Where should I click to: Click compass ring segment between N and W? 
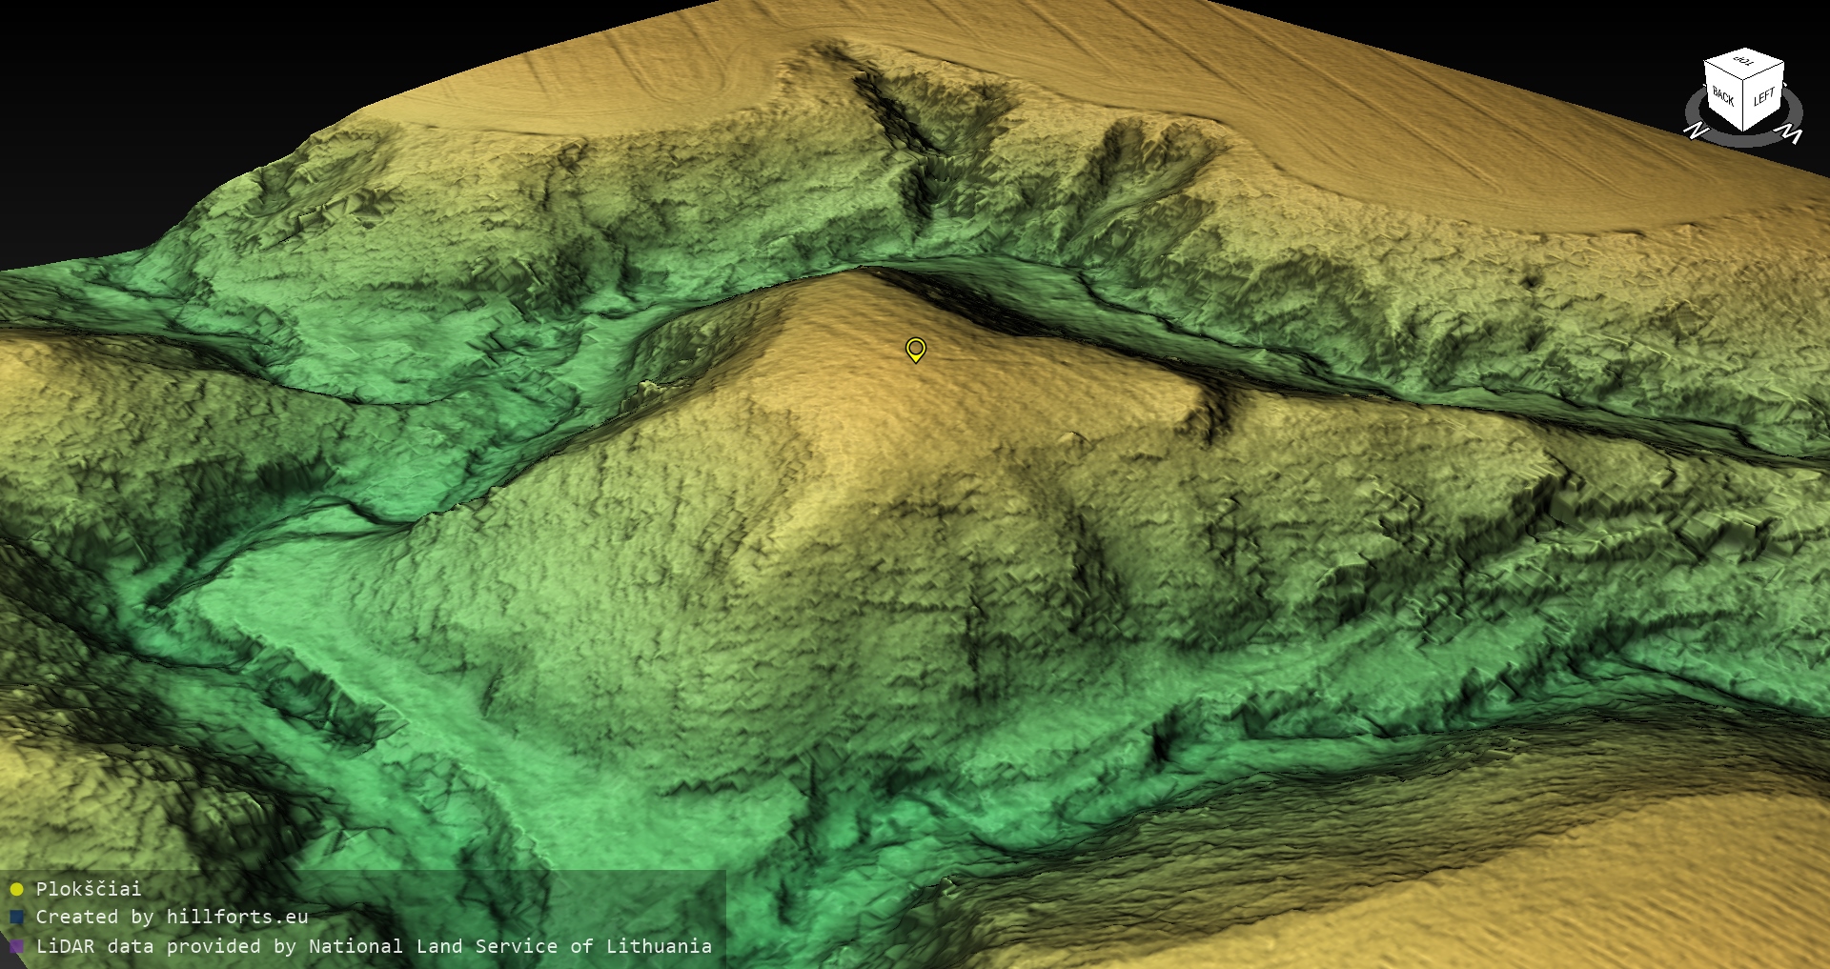1742,142
